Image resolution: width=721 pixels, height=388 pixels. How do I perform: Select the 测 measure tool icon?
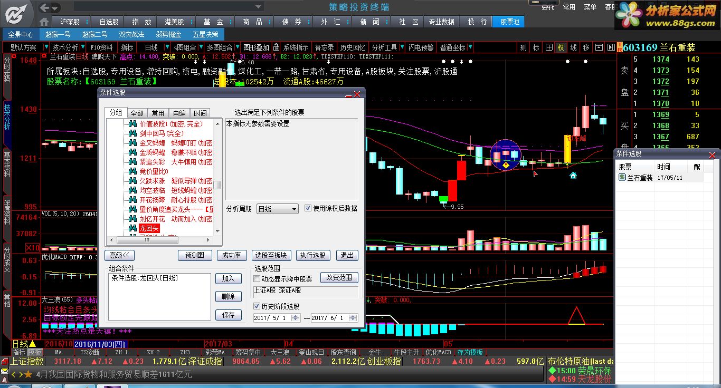(523, 47)
